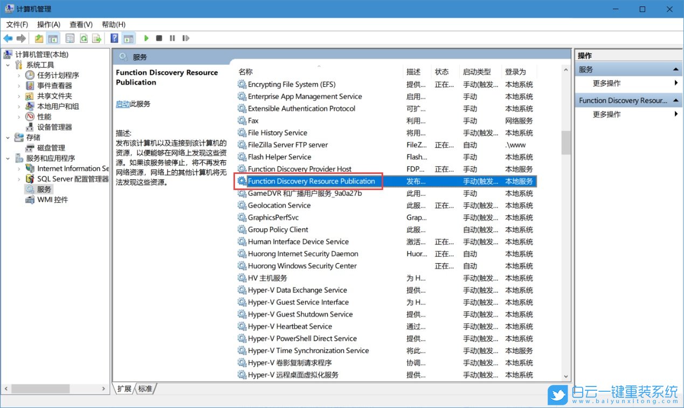
Task: Click the pause service toolbar icon
Action: tap(171, 38)
